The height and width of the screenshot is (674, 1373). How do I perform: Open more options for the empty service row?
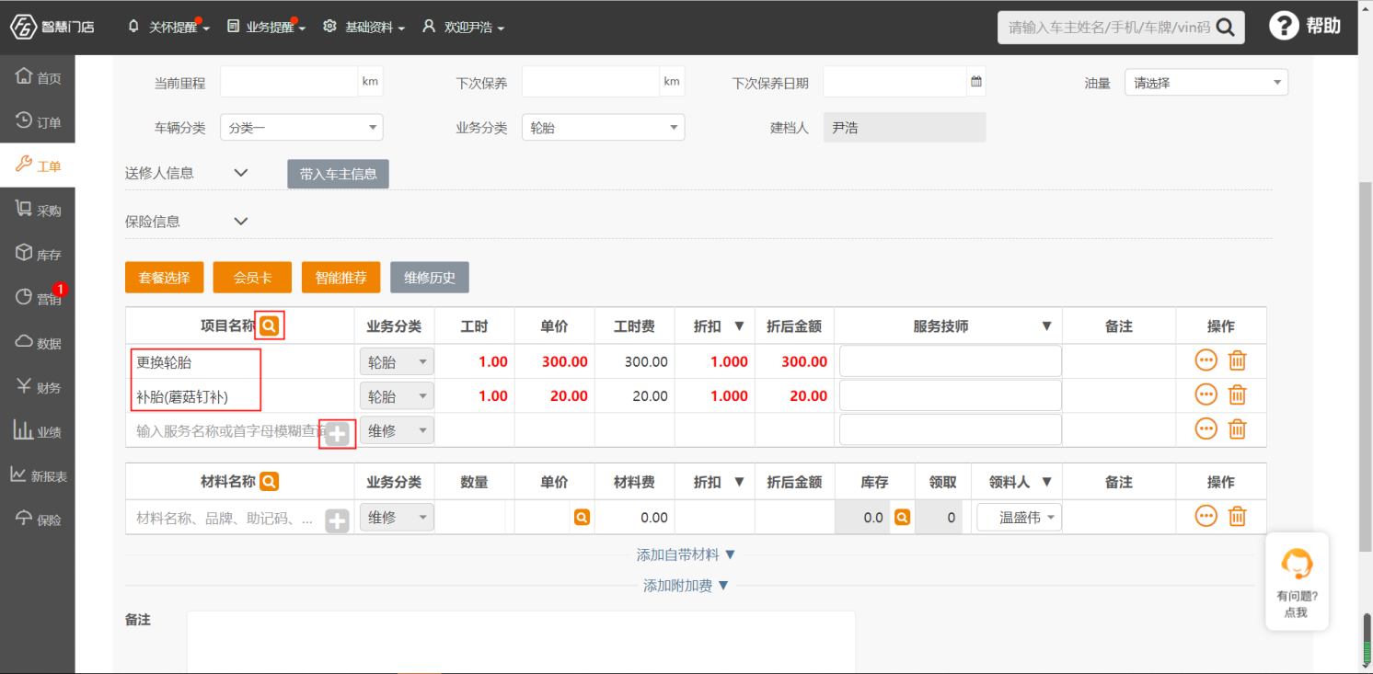click(x=1206, y=428)
